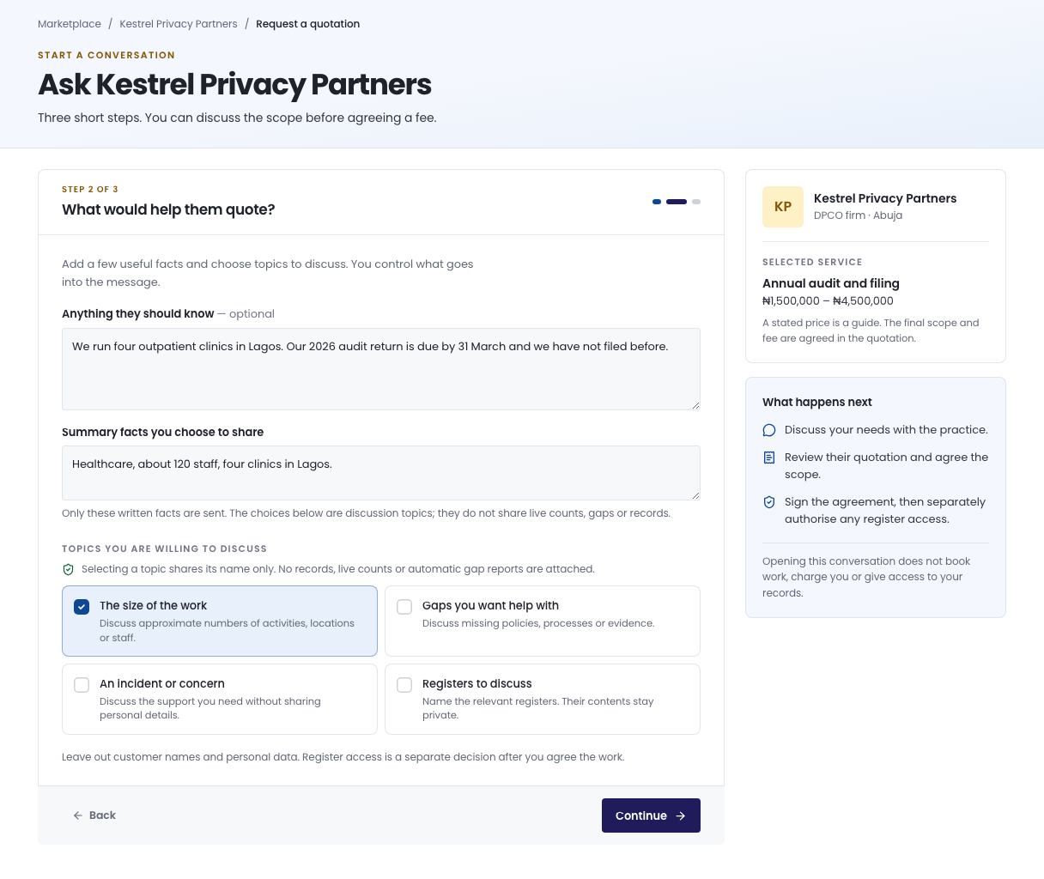Click the green shield icon above the topics
The width and height of the screenshot is (1044, 879).
69,569
